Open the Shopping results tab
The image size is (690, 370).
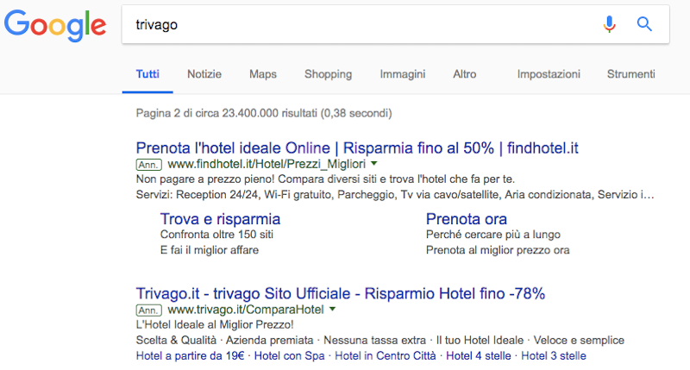pos(328,74)
